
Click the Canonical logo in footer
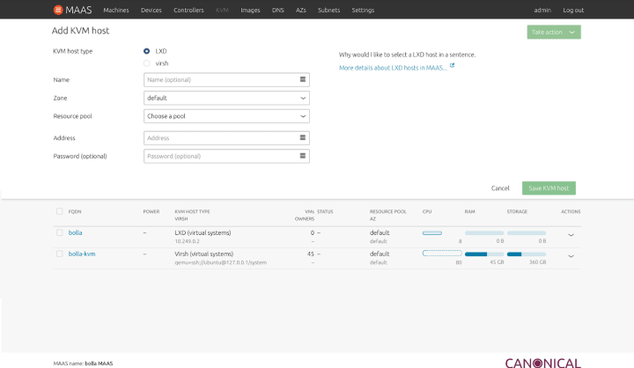pyautogui.click(x=542, y=362)
